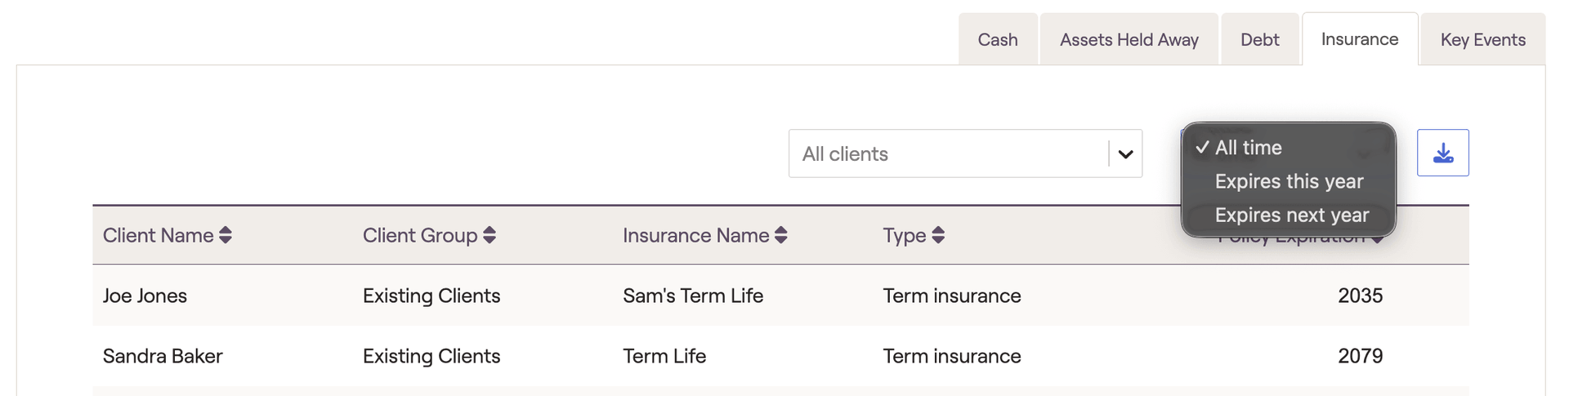Click Joe Jones client name
Image resolution: width=1569 pixels, height=396 pixels.
pyautogui.click(x=145, y=296)
